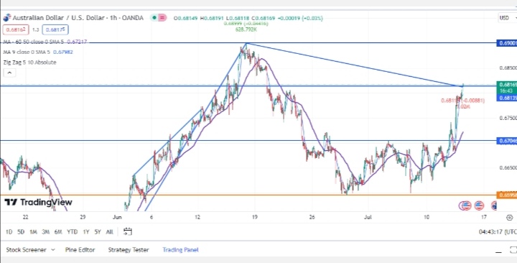Click the orange 0.65958 price line label
This screenshot has width=517, height=263.
(507, 195)
